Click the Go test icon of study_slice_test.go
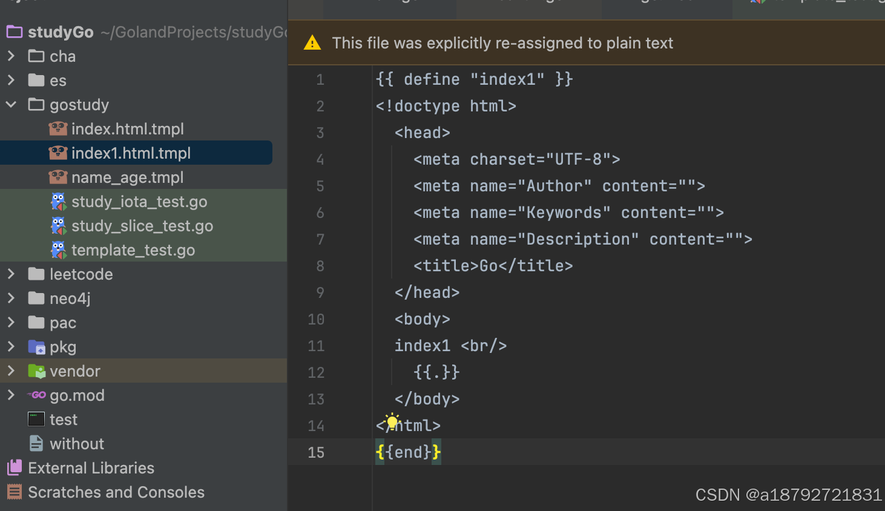885x511 pixels. point(58,226)
